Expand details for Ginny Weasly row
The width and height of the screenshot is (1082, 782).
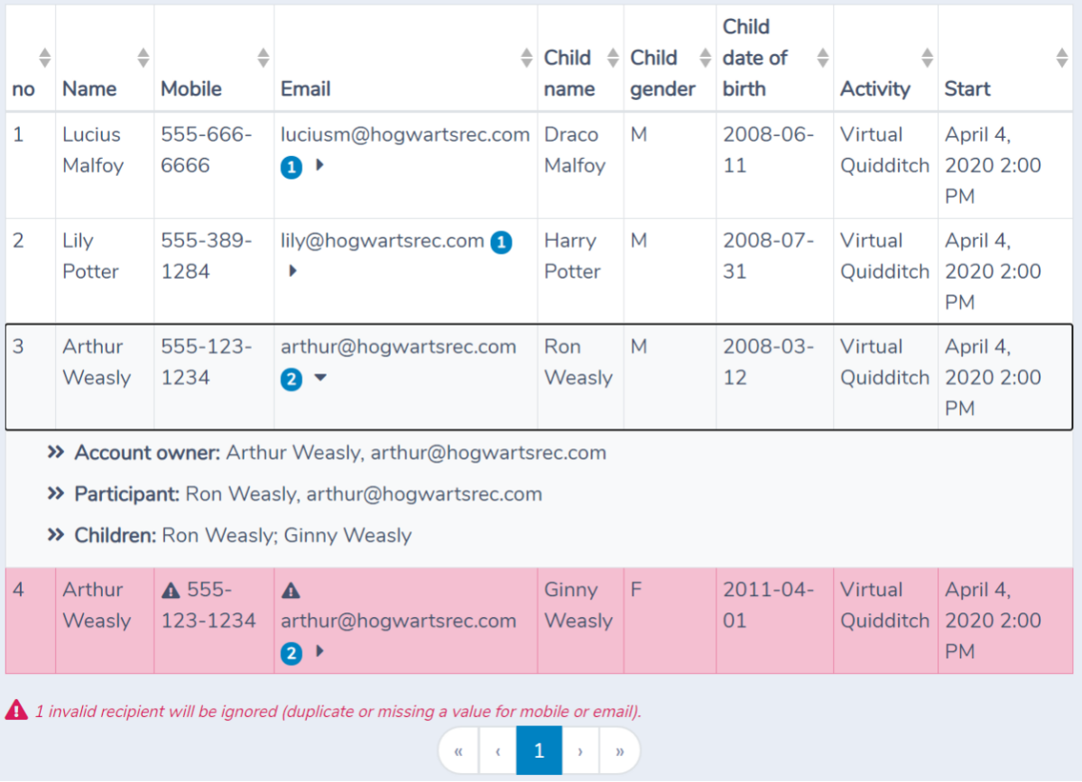(319, 651)
